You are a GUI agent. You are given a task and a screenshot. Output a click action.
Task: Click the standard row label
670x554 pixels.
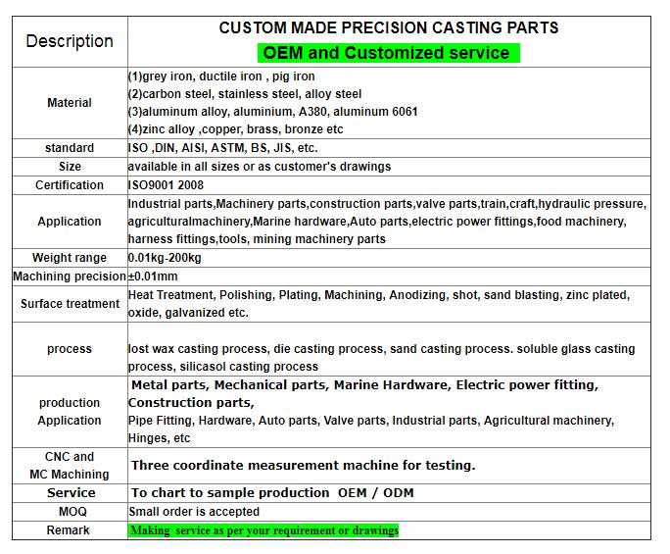point(70,148)
